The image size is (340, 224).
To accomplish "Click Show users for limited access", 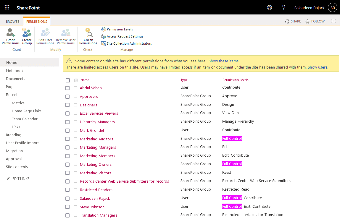I will (x=318, y=67).
